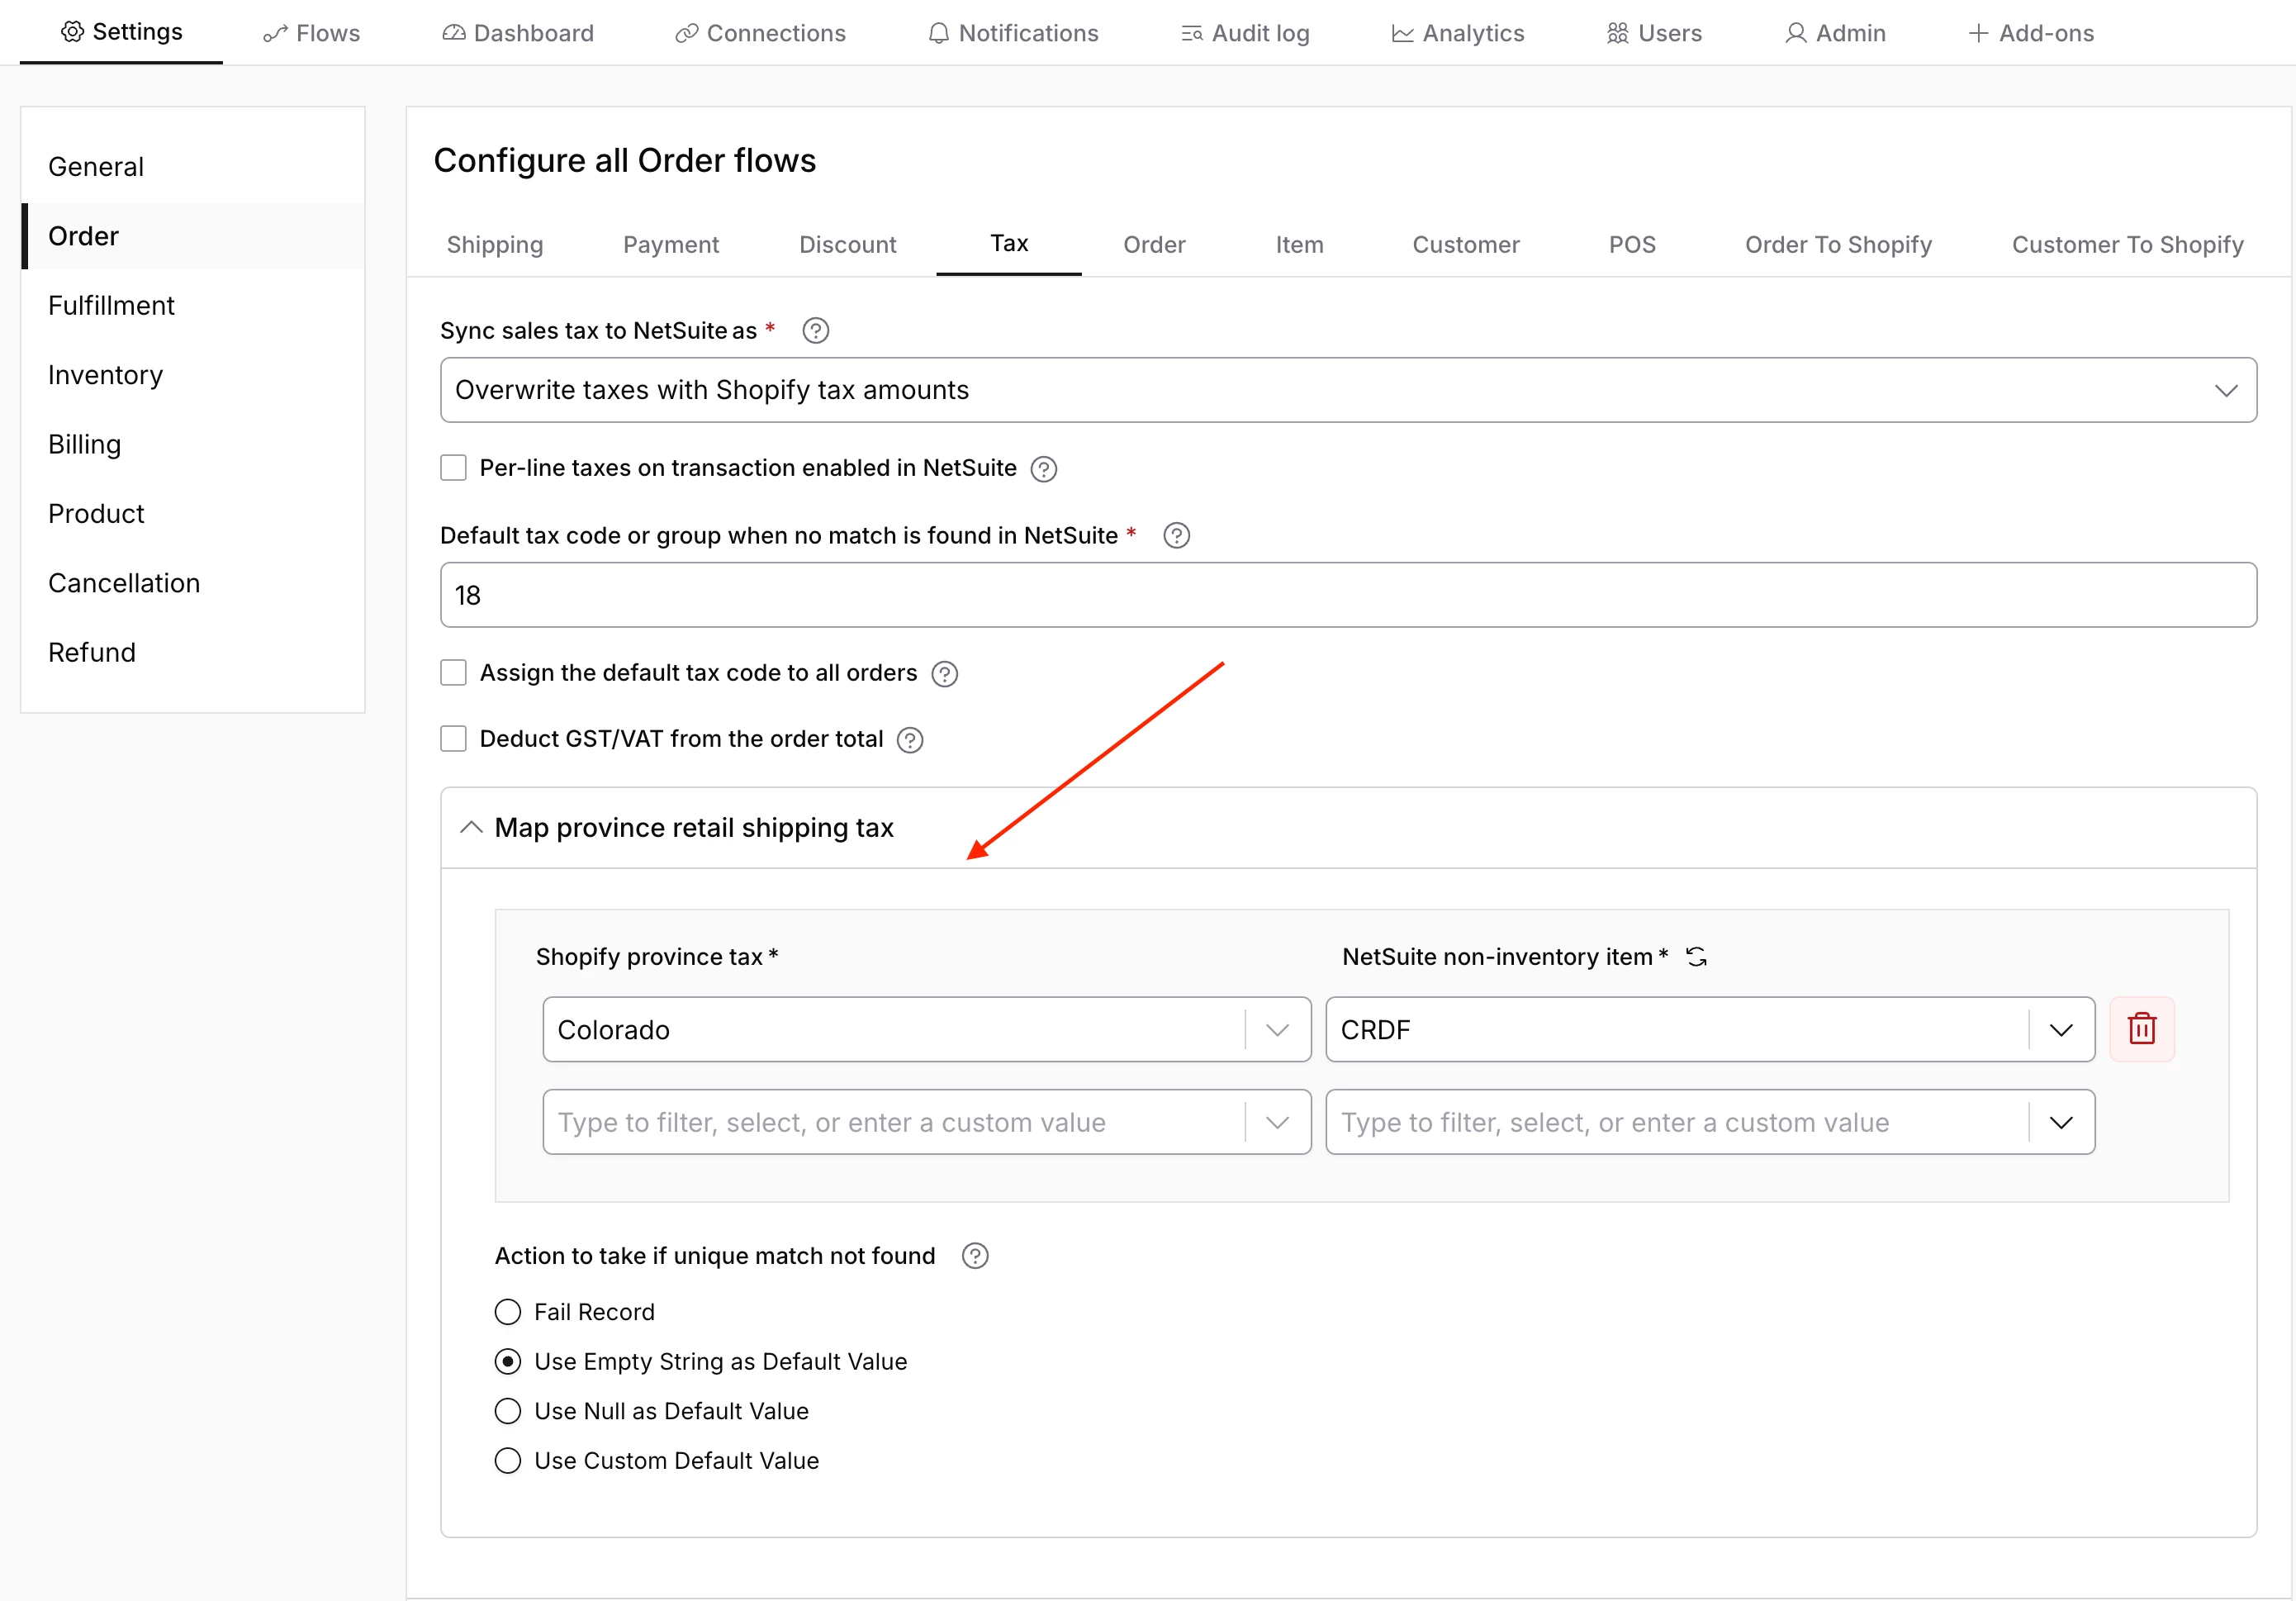Screen dimensions: 2296x1601
Task: Open the Add-ons tab
Action: click(2030, 33)
